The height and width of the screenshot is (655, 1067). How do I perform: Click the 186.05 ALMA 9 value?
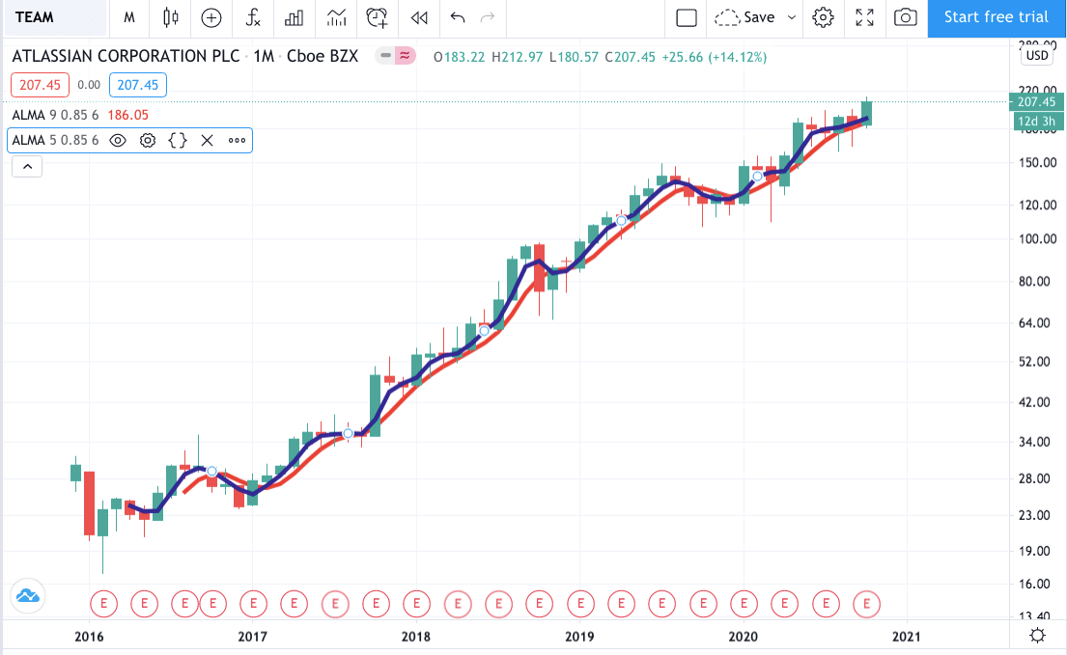[x=127, y=115]
